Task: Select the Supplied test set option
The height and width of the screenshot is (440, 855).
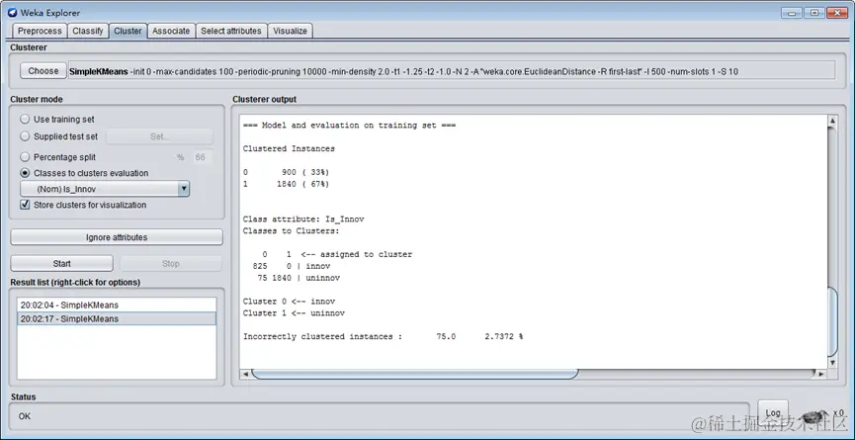Action: [x=25, y=136]
